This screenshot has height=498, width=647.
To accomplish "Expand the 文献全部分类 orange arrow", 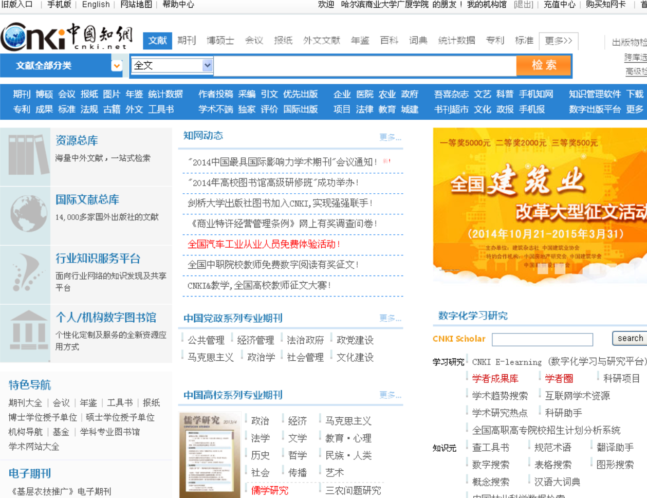I will pyautogui.click(x=117, y=66).
